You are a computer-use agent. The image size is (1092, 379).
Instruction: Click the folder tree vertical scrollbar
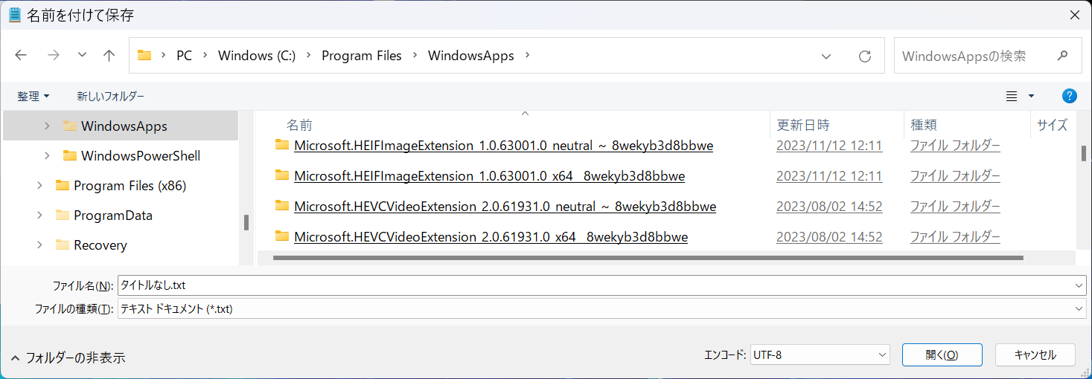(246, 222)
